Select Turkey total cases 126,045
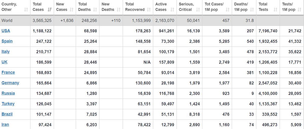 (x=44, y=103)
